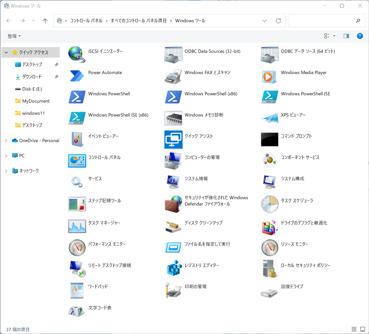Open the ファイル名を指定して実行 icon
This screenshot has width=369, height=334.
click(x=173, y=248)
